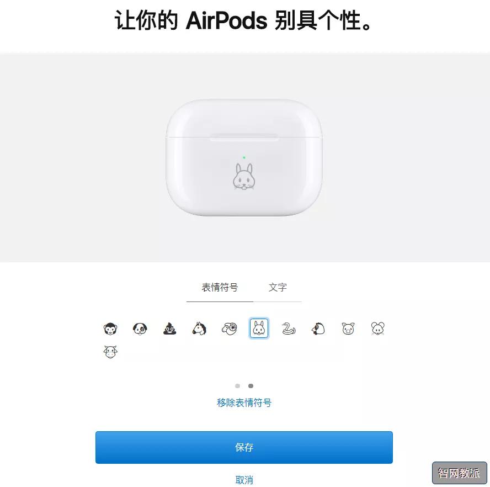The width and height of the screenshot is (490, 487).
Task: Pick the smiling poop emoji
Action: (170, 329)
